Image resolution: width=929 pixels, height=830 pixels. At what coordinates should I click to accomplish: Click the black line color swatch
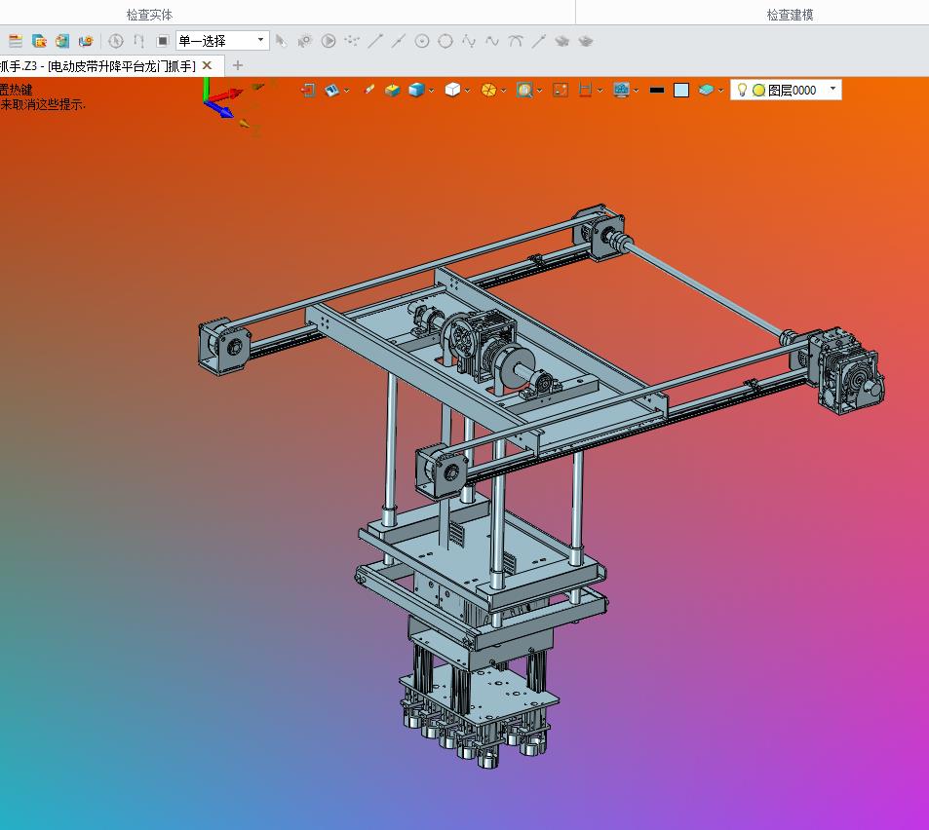tap(656, 90)
